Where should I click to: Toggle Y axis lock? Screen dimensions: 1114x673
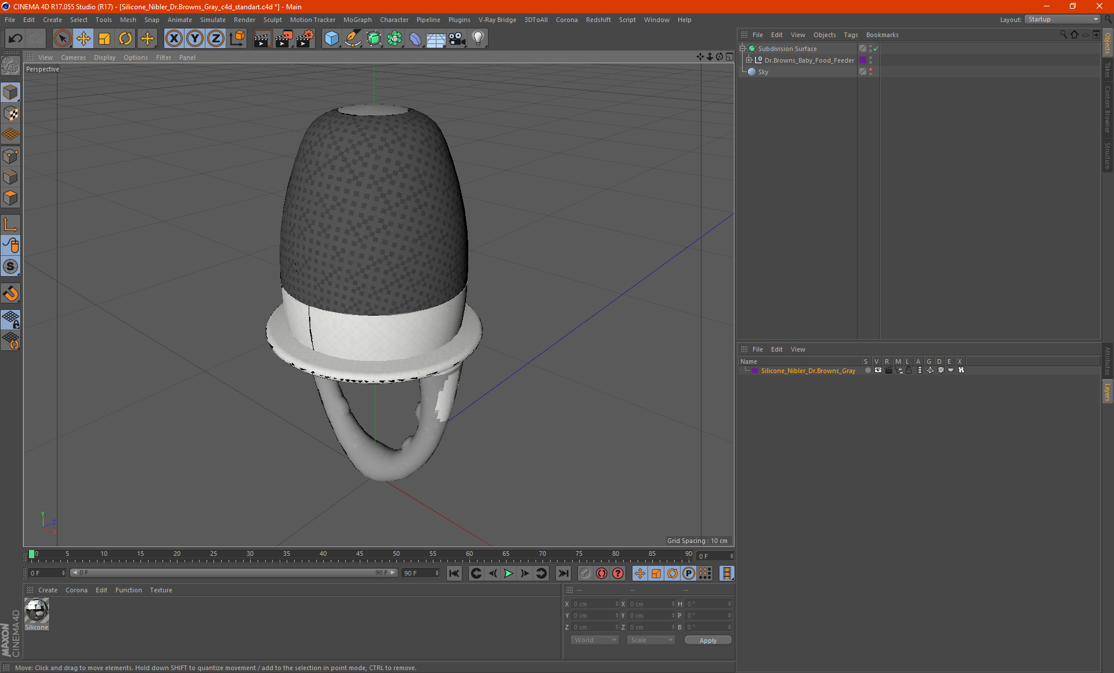pos(195,39)
